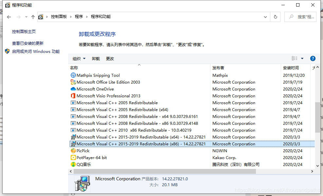Click the large installer icon in details pane
Screen dimensions: 323x196
(x=82, y=184)
